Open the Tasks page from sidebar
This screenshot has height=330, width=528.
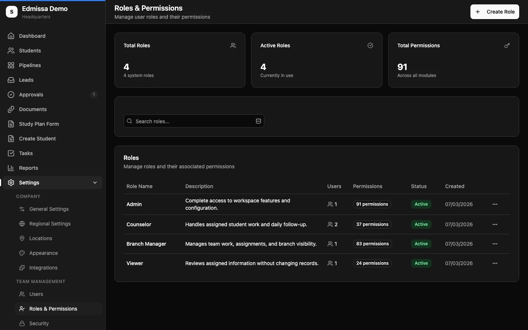[x=52, y=153]
